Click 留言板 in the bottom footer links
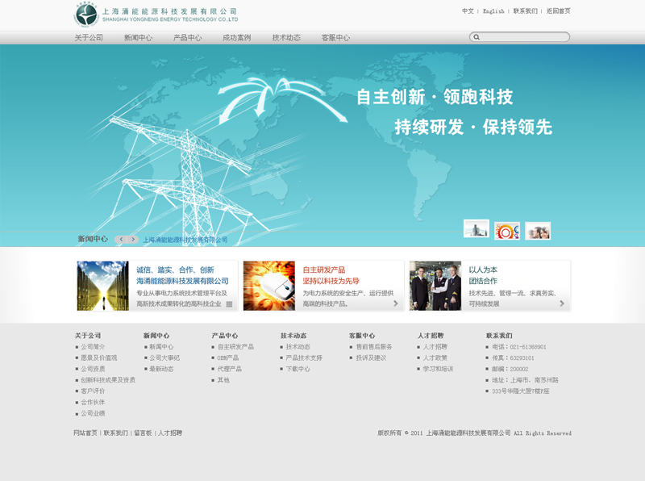Viewport: 645px width, 481px height. click(143, 433)
